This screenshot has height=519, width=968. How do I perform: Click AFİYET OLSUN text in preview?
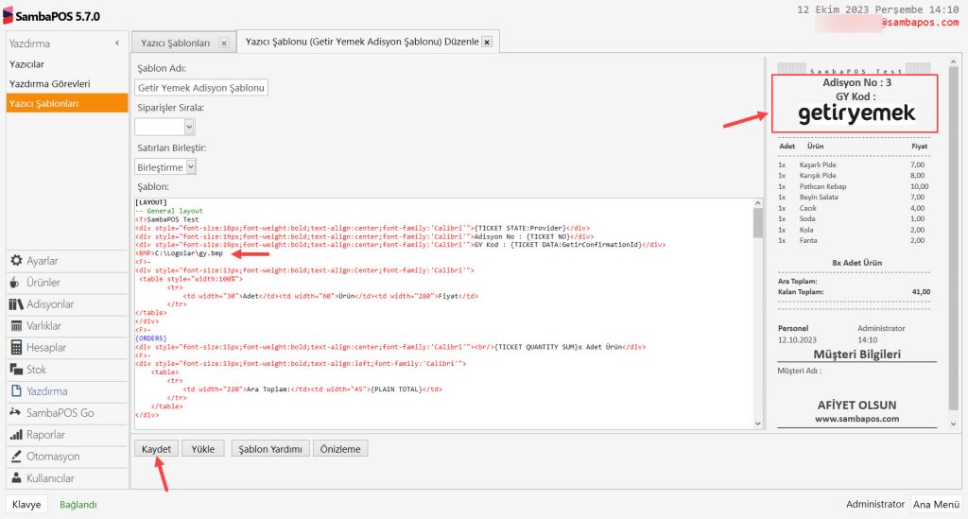[x=856, y=405]
